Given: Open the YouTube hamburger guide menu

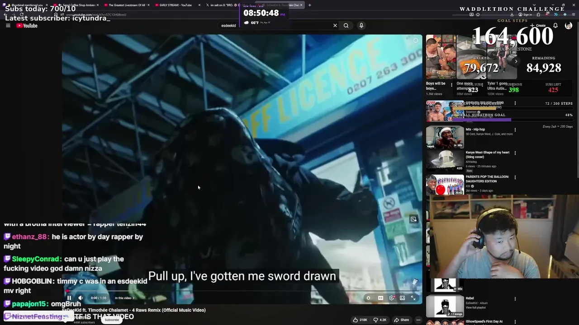Looking at the screenshot, I should [8, 26].
